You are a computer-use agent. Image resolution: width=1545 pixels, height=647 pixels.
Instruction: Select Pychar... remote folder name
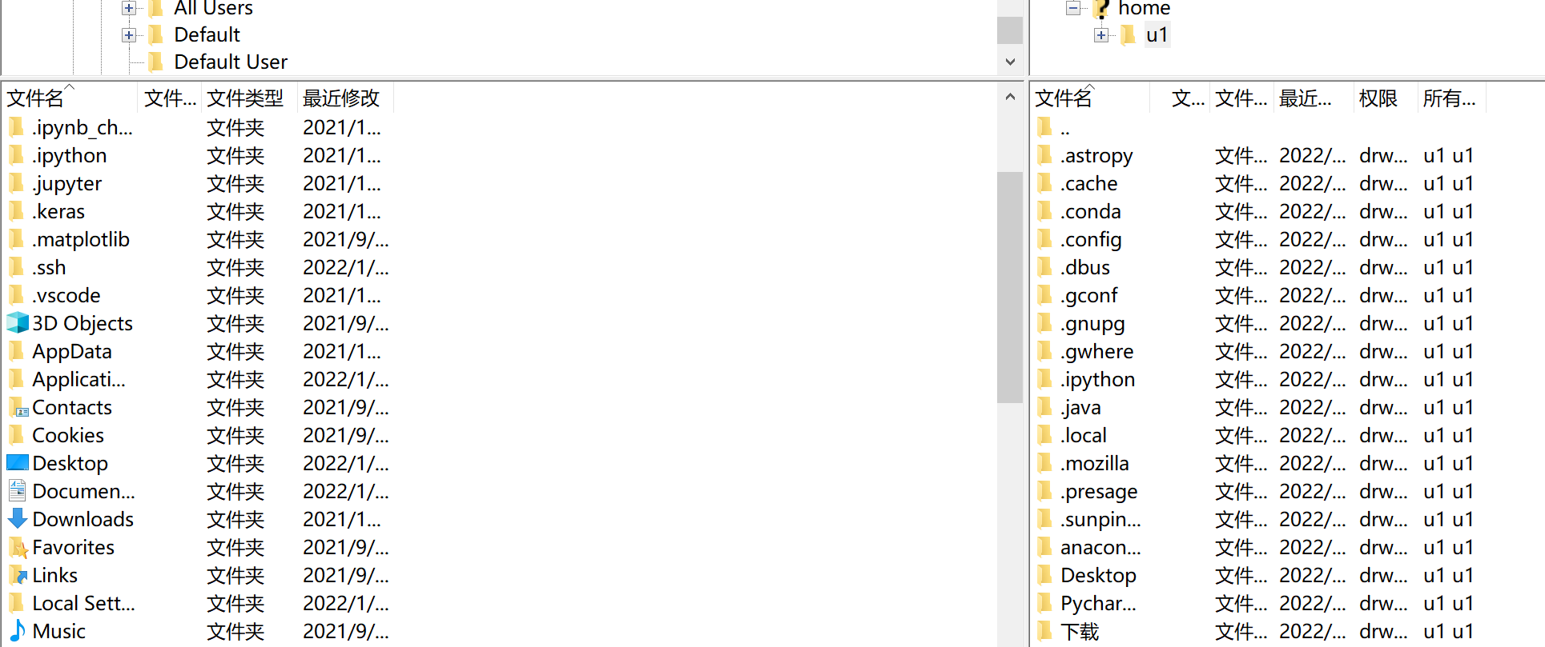(x=1098, y=604)
